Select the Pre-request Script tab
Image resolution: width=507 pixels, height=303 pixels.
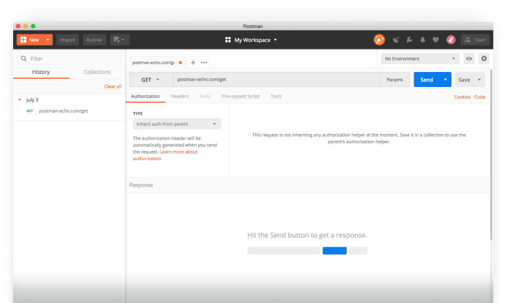[240, 96]
